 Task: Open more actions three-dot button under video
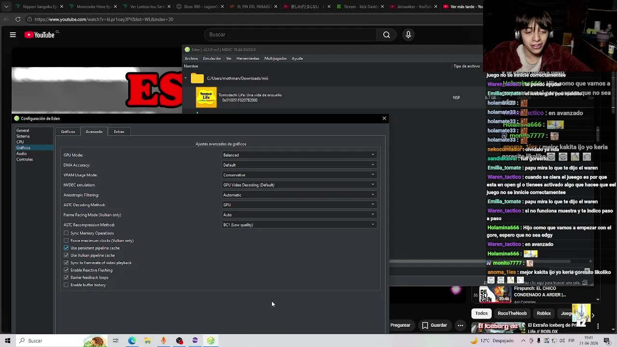[460, 325]
